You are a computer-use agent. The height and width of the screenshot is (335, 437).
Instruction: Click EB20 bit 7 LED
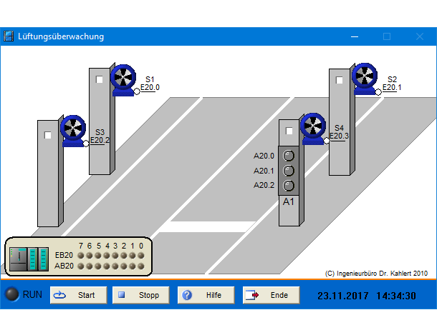81,256
